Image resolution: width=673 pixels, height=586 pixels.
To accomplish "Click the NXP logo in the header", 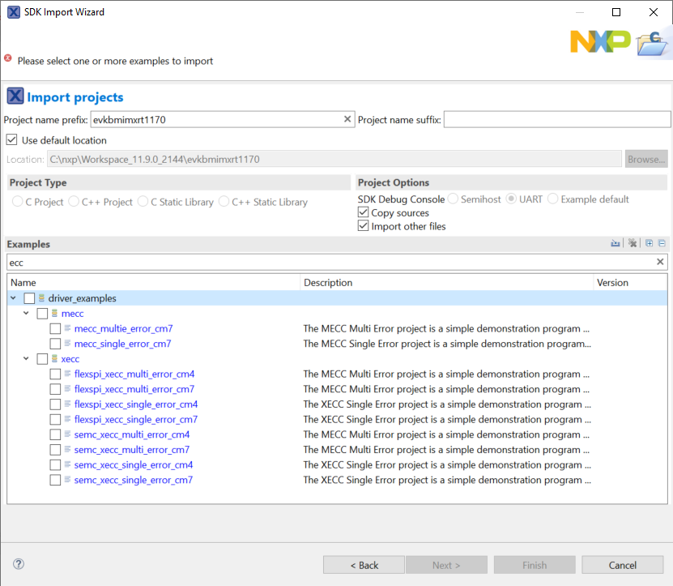I will coord(600,40).
